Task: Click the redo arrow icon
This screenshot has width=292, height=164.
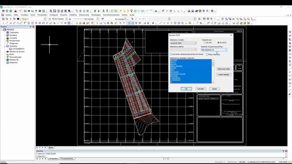Action: [124, 23]
